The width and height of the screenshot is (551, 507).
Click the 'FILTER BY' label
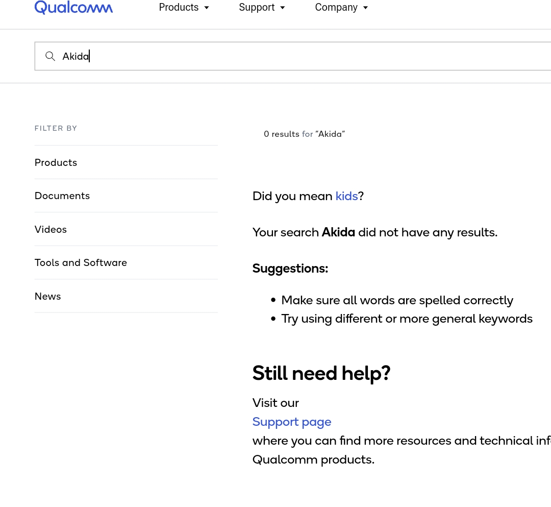(56, 128)
